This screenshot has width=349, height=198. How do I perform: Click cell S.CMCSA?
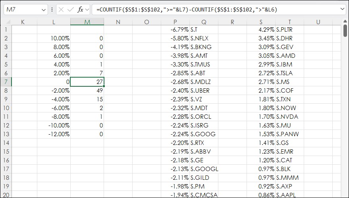tap(204, 195)
